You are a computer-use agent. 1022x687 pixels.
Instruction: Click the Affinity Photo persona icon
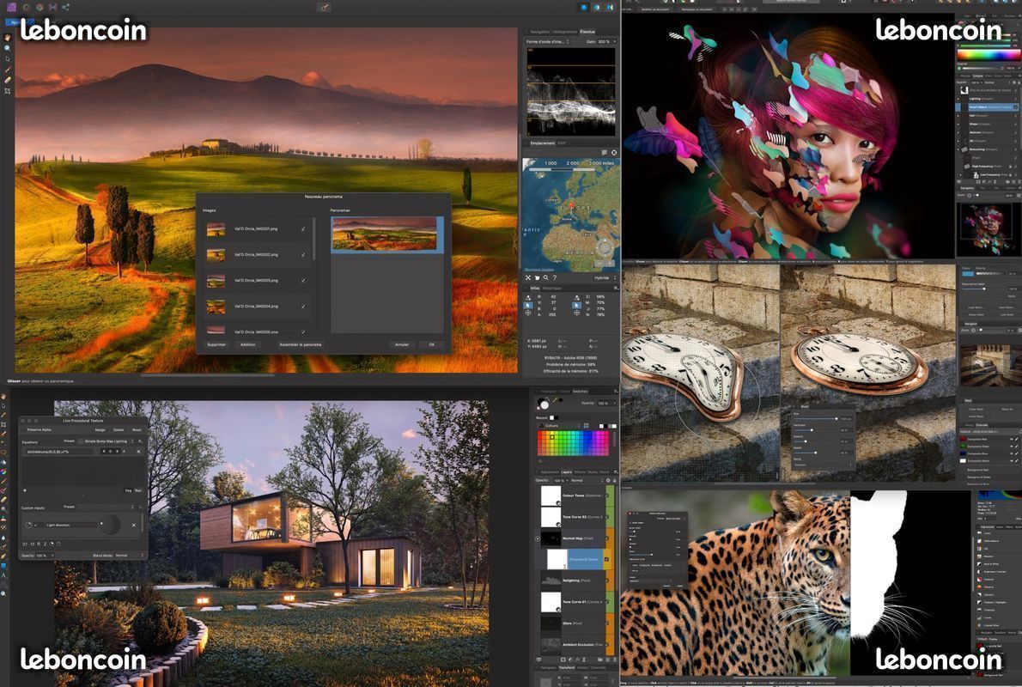pyautogui.click(x=12, y=7)
